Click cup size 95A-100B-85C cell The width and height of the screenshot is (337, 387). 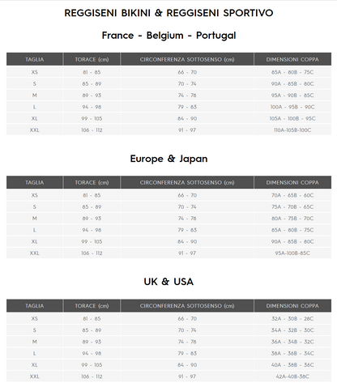tap(292, 253)
